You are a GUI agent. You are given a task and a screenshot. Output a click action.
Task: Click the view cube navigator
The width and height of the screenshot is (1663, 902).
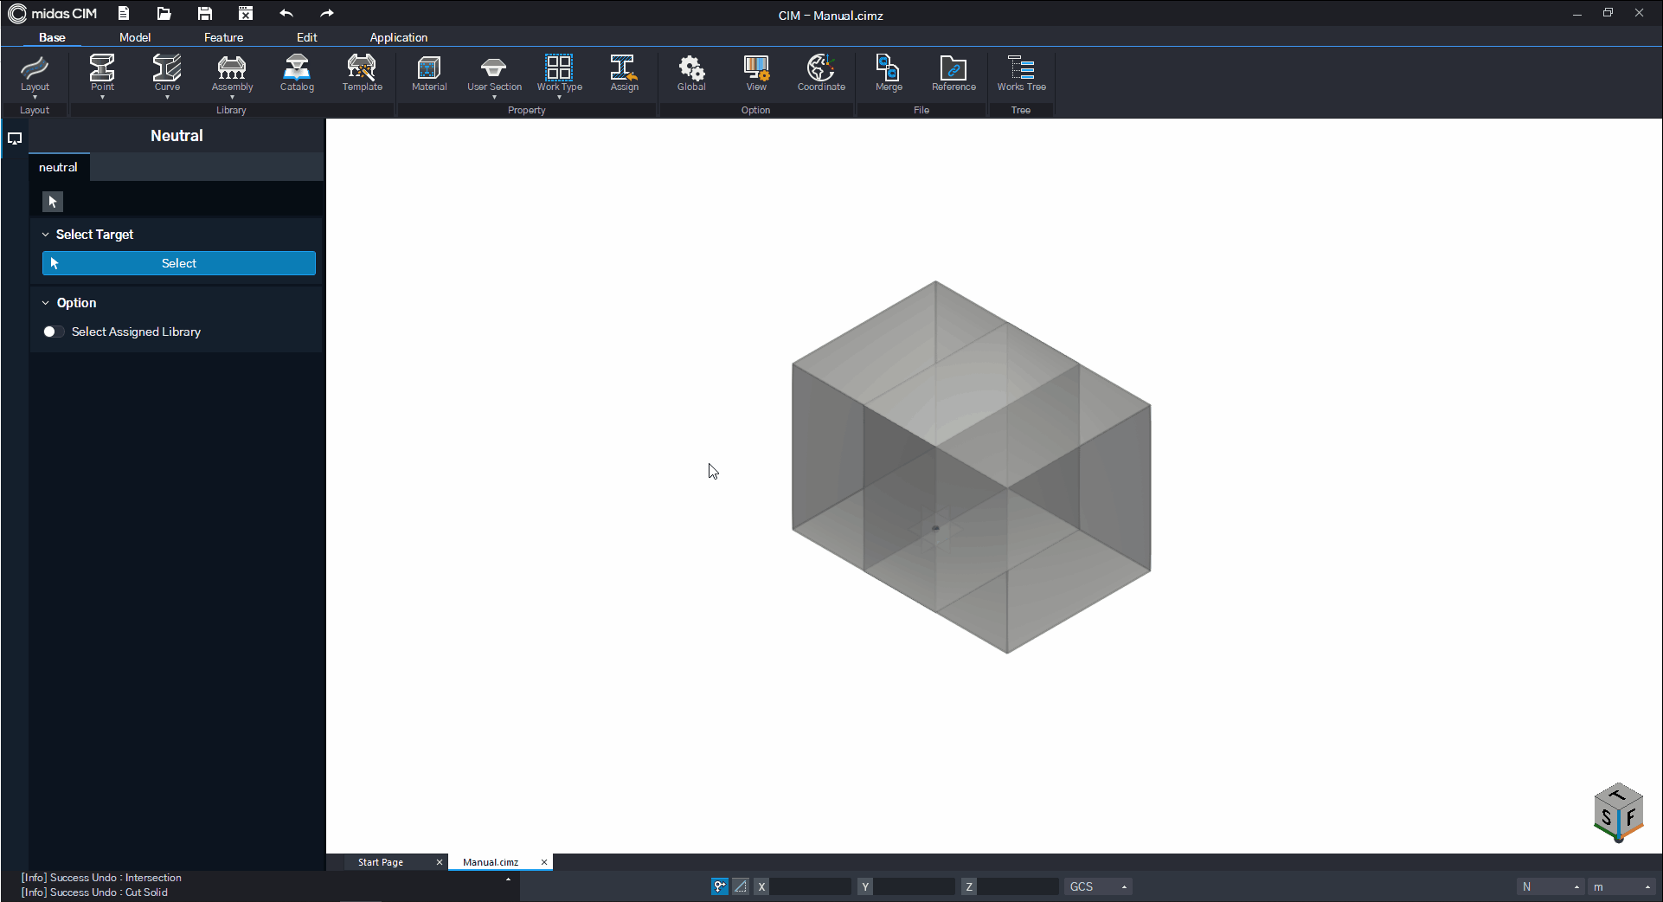coord(1617,812)
